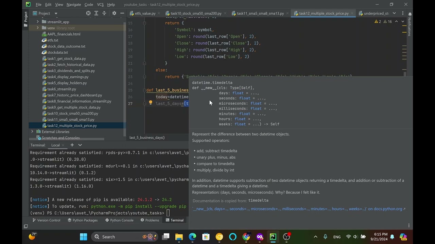Open the Help menu
Image resolution: width=435 pixels, height=244 pixels.
pyautogui.click(x=111, y=4)
